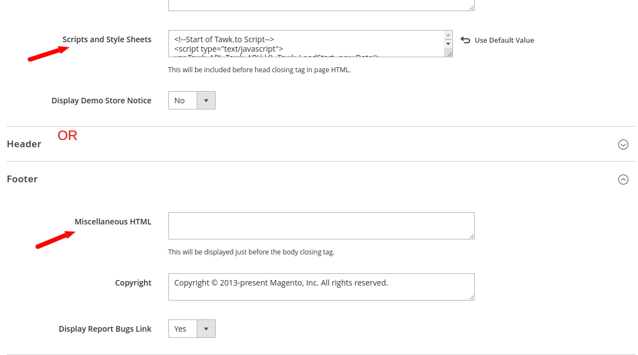Click inside the Copyright text field
This screenshot has height=355, width=638.
(x=321, y=287)
